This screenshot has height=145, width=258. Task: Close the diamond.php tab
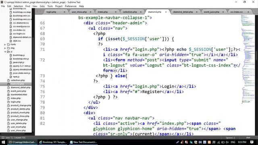(x=166, y=12)
